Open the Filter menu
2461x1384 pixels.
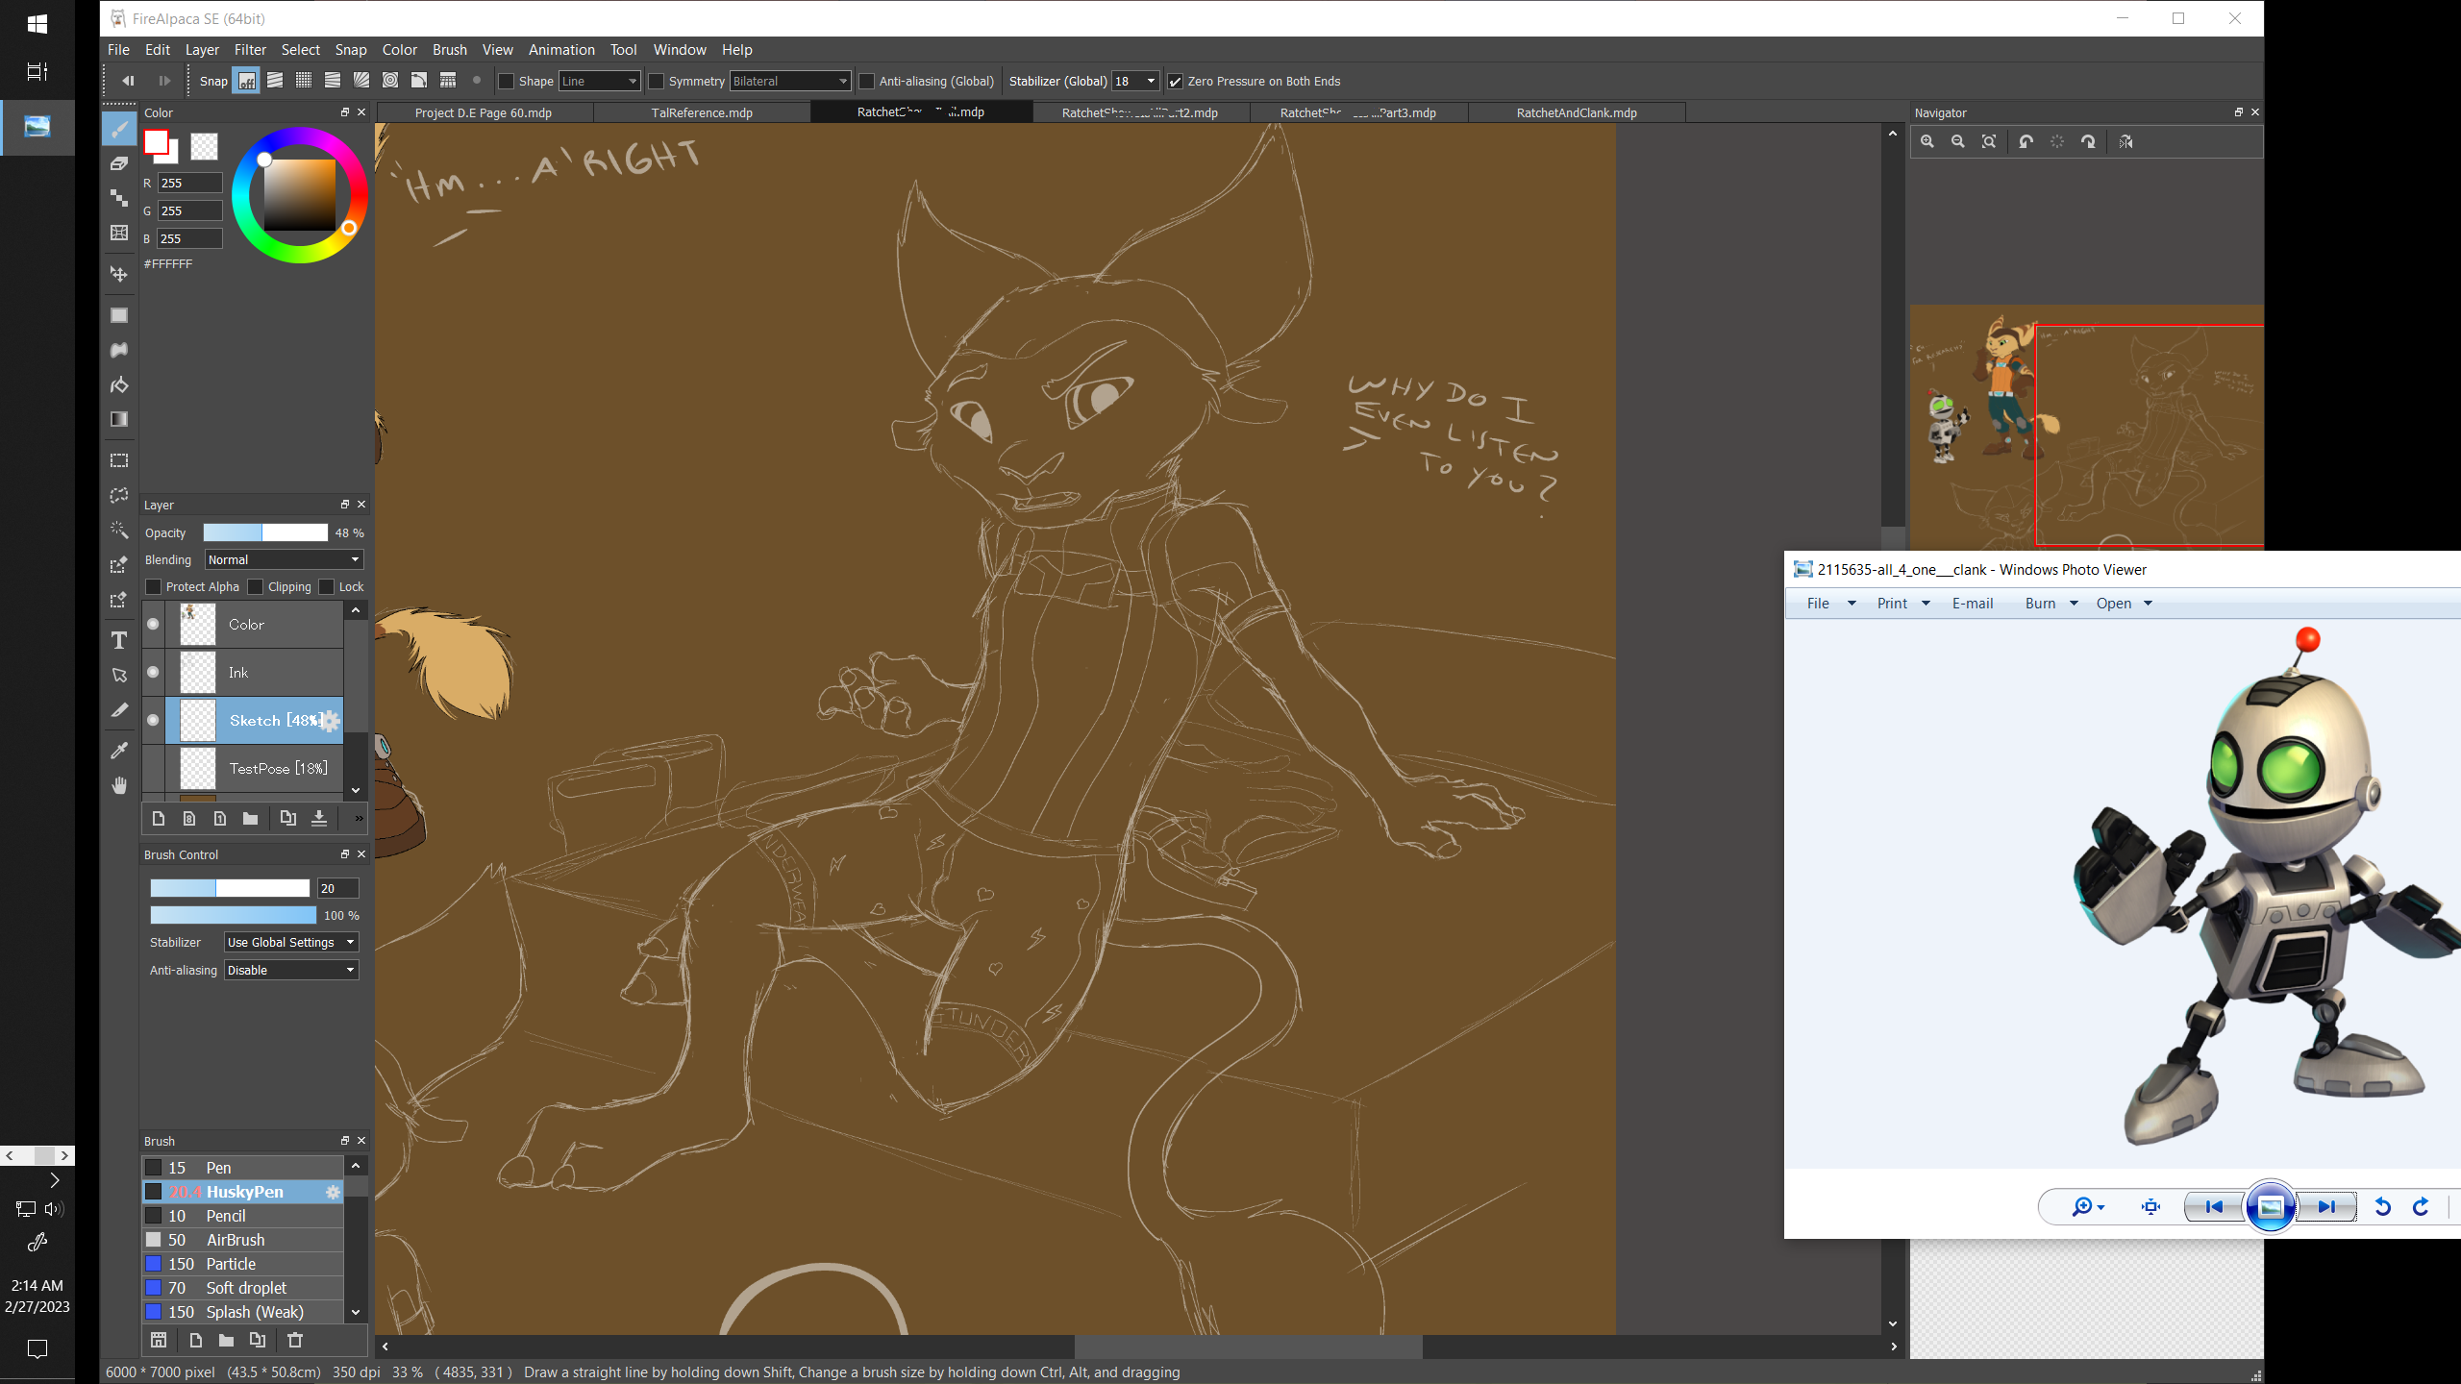click(250, 50)
